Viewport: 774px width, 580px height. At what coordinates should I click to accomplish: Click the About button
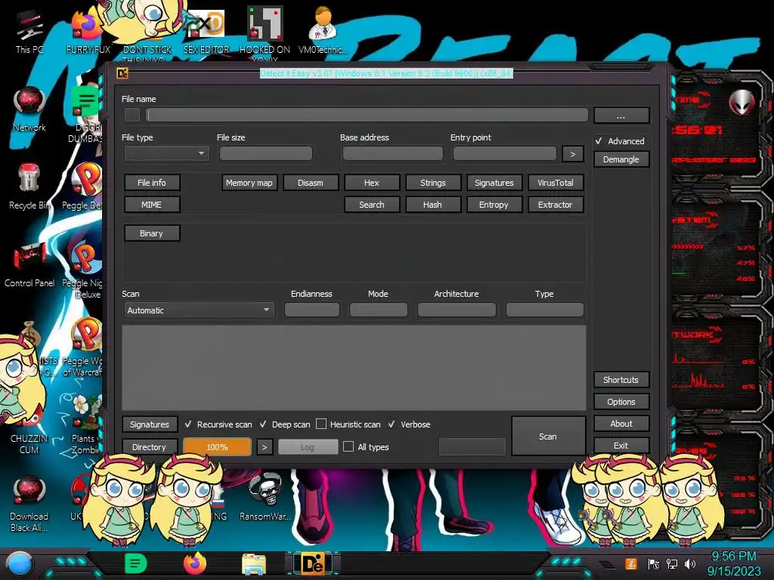point(621,424)
